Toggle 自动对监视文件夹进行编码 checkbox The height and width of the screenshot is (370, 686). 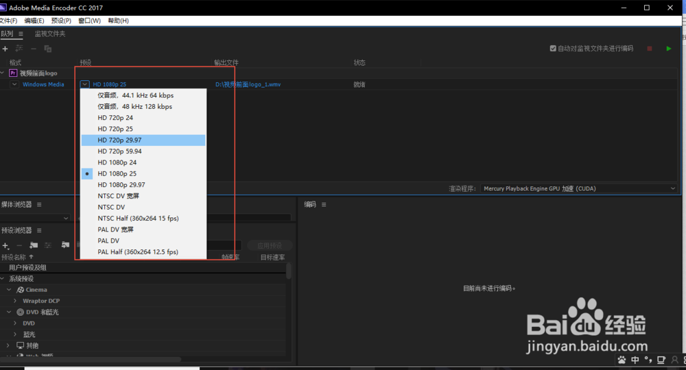pos(553,49)
